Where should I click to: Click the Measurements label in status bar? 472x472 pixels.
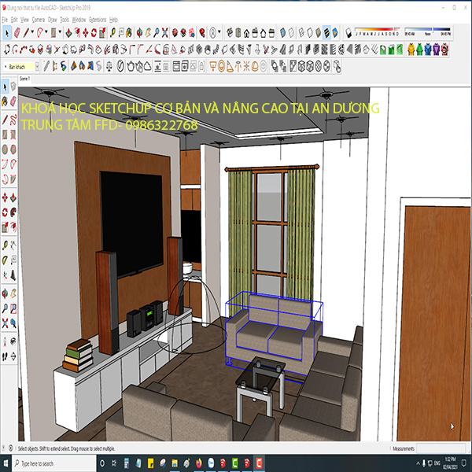(404, 448)
